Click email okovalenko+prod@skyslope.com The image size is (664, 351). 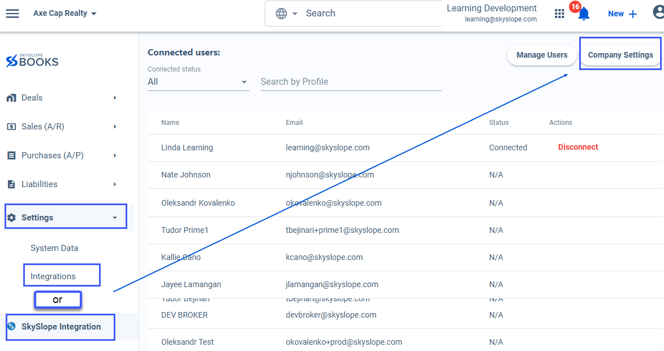[344, 342]
